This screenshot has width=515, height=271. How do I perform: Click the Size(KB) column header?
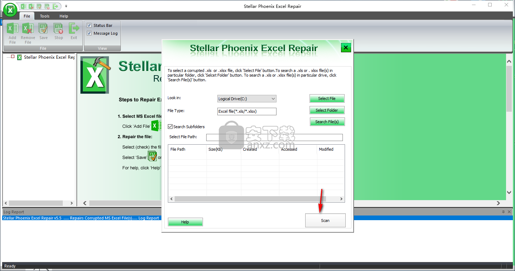[x=224, y=149]
